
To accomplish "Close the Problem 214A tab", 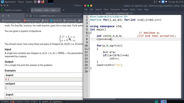I will coord(58,10).
